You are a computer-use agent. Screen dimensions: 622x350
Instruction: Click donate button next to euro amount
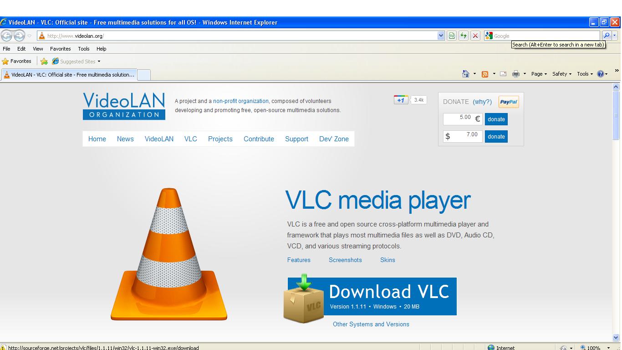click(x=496, y=119)
